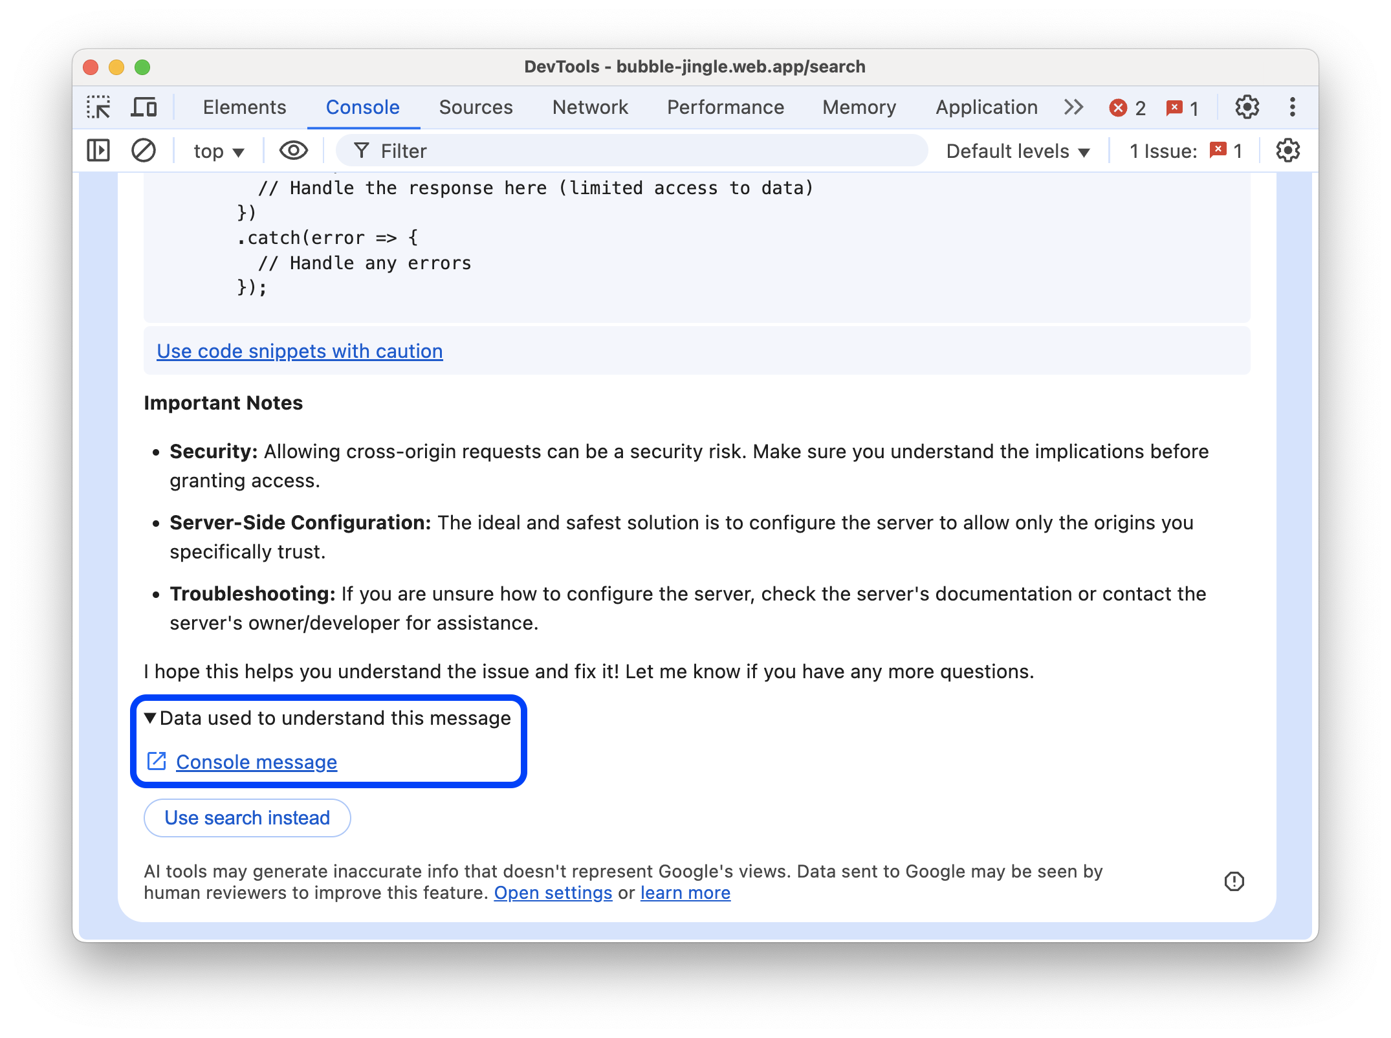Click the Use search instead button
Screen dimensions: 1391x1038
coord(246,817)
